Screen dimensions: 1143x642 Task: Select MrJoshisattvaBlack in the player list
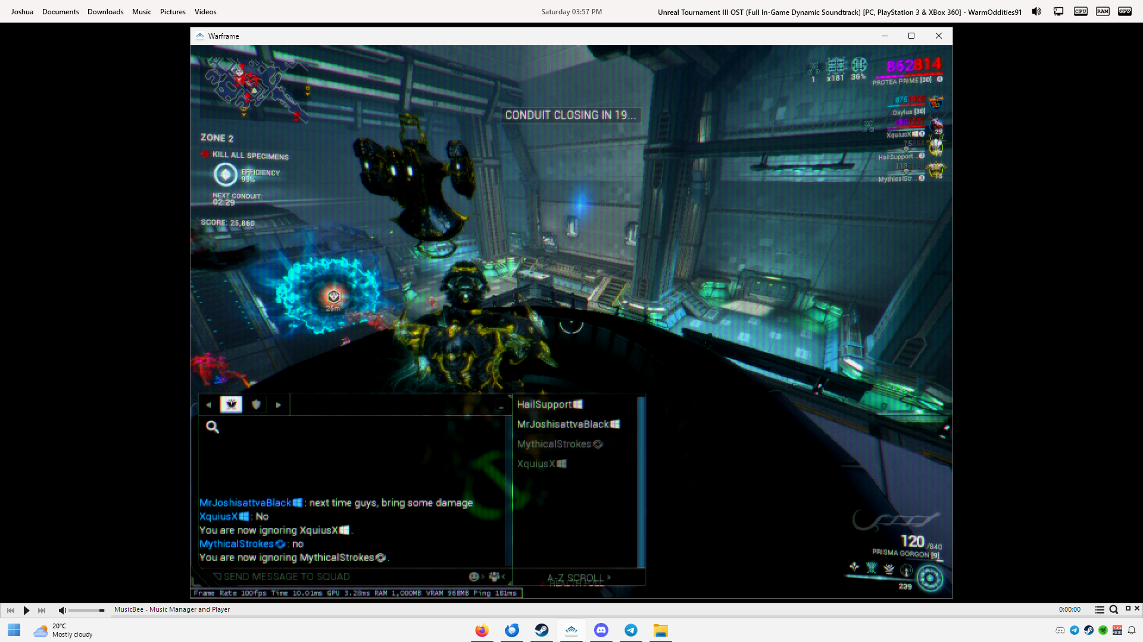569,424
